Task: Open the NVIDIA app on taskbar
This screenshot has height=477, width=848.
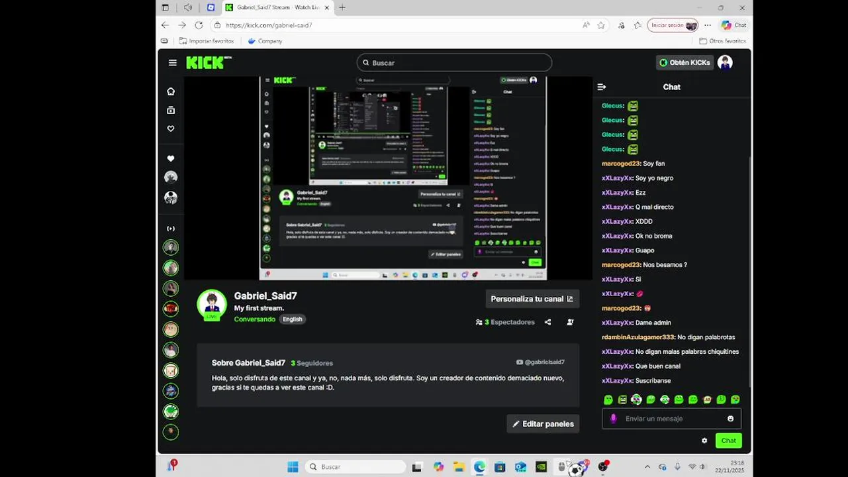Action: [541, 466]
